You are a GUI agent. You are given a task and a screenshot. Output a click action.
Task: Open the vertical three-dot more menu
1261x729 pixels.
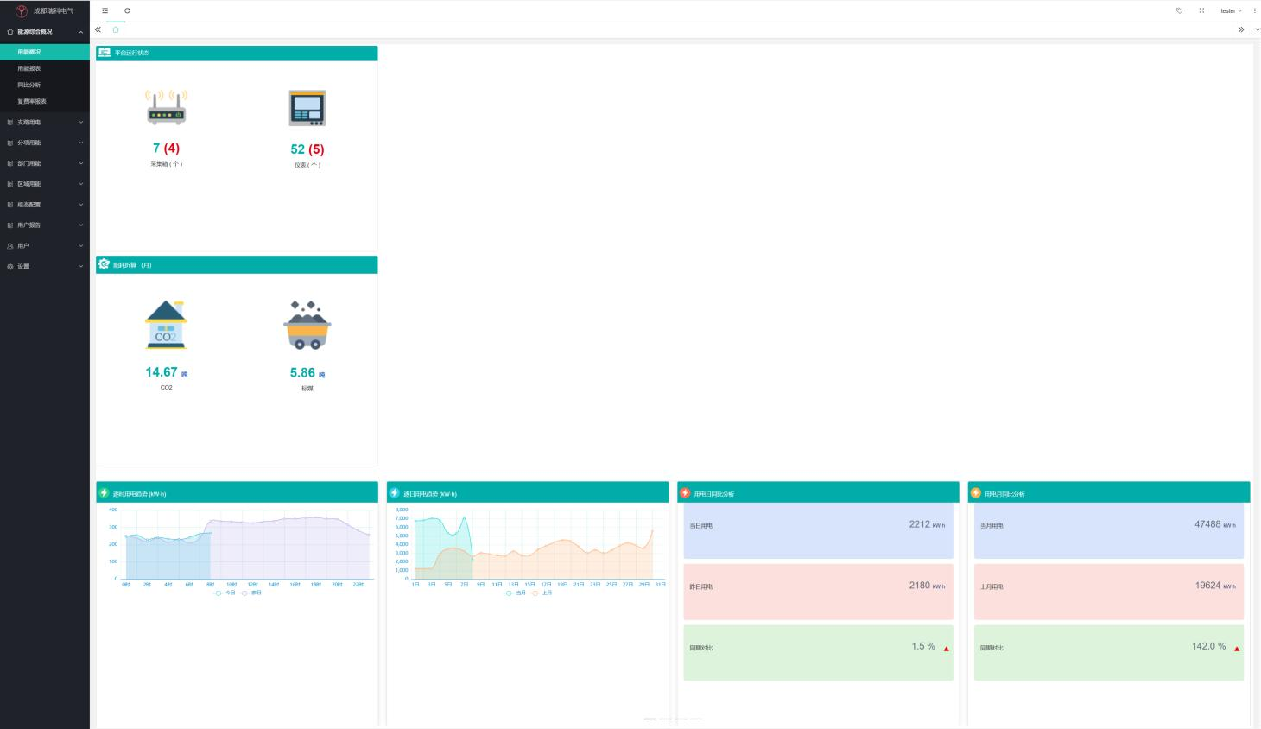pos(1255,10)
